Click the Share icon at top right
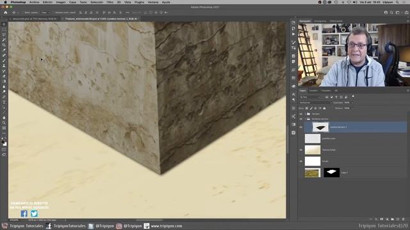 coord(406,13)
